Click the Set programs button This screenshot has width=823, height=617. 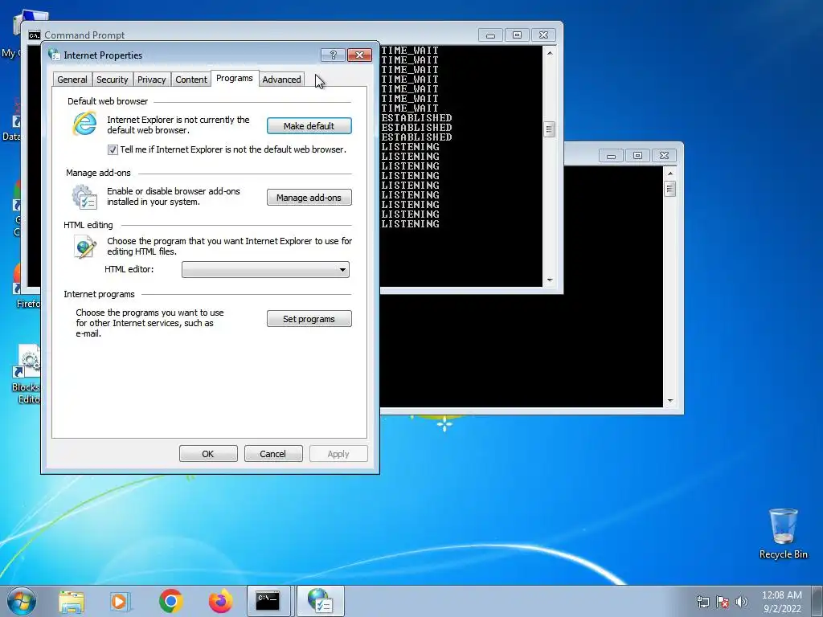(x=309, y=318)
